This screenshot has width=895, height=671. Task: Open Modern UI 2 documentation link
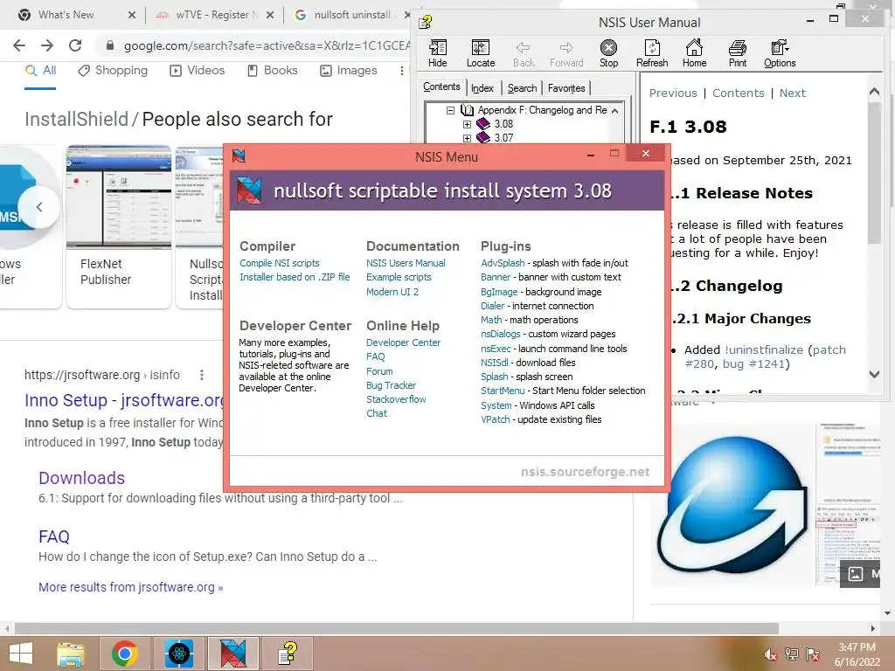coord(392,292)
